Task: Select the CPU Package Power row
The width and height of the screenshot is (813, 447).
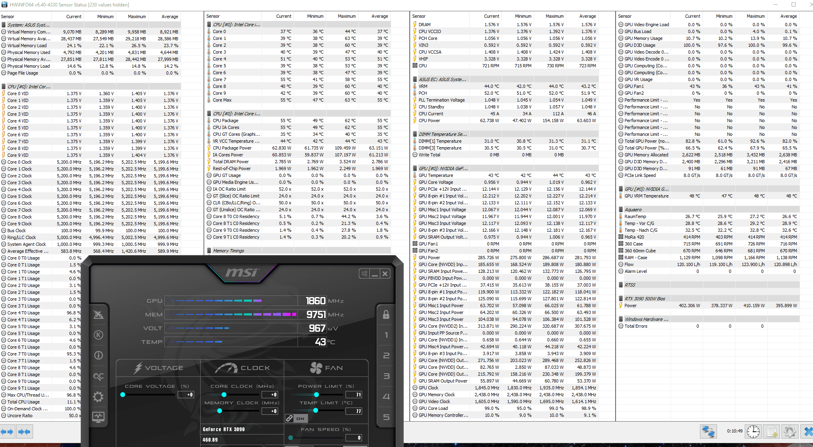Action: click(298, 148)
